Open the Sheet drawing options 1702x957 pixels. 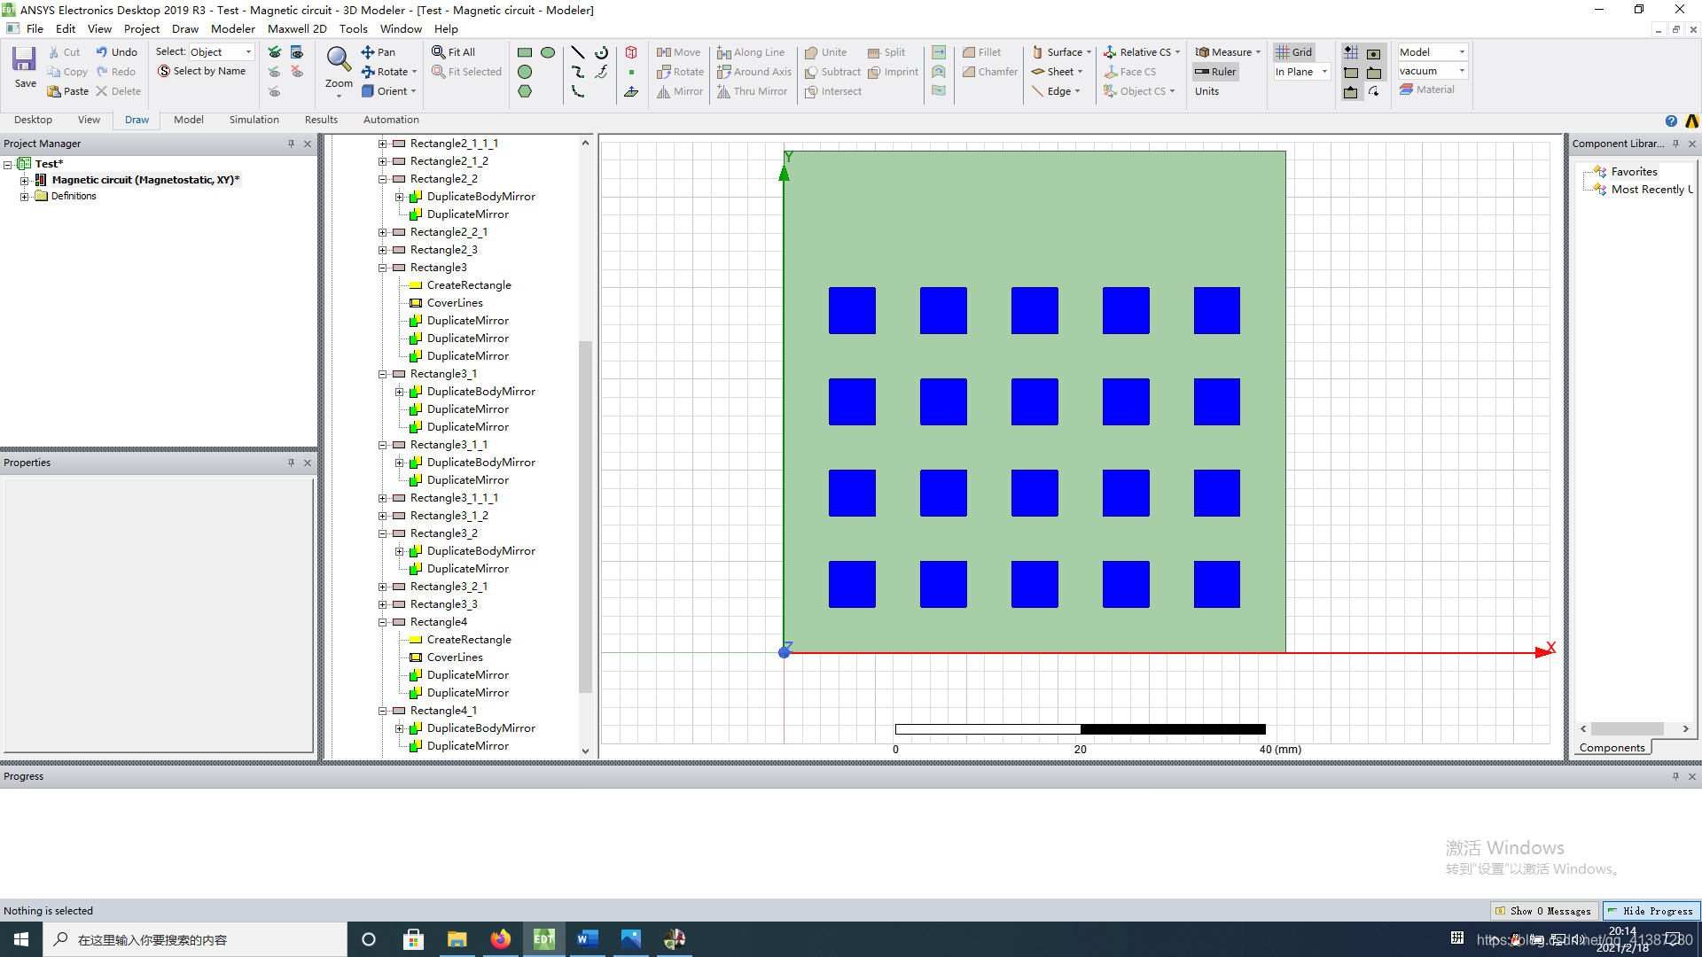tap(1058, 72)
